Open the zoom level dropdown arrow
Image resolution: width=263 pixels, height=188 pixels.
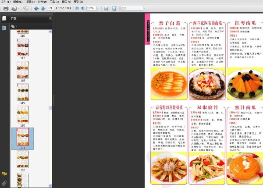coord(98,8)
